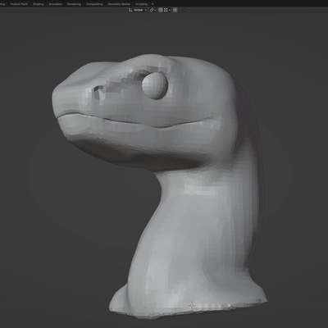Open the Geometry Nodes workspace tab
Viewport: 328px width, 328px height.
click(119, 4)
